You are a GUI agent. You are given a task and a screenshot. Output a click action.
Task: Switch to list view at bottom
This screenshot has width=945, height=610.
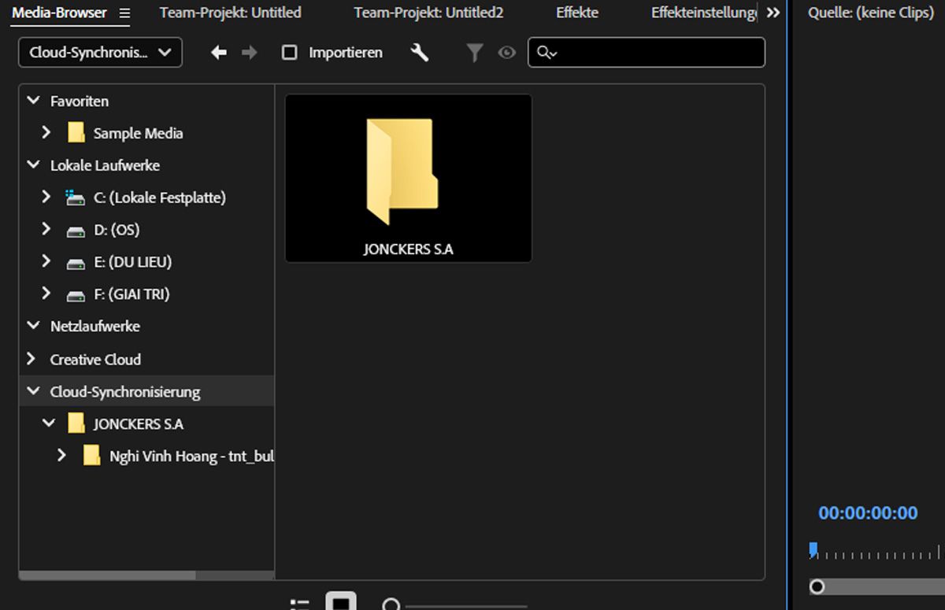pyautogui.click(x=300, y=604)
